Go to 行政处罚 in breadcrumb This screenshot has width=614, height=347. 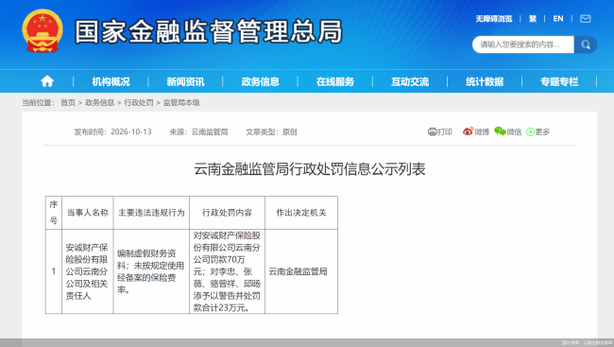[x=139, y=103]
